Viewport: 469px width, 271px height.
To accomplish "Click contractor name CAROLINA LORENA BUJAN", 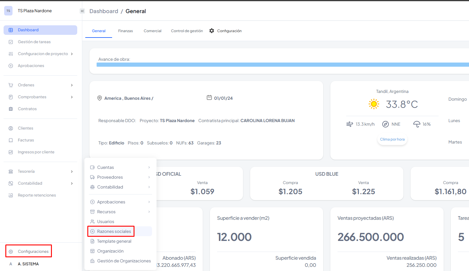I will point(267,121).
